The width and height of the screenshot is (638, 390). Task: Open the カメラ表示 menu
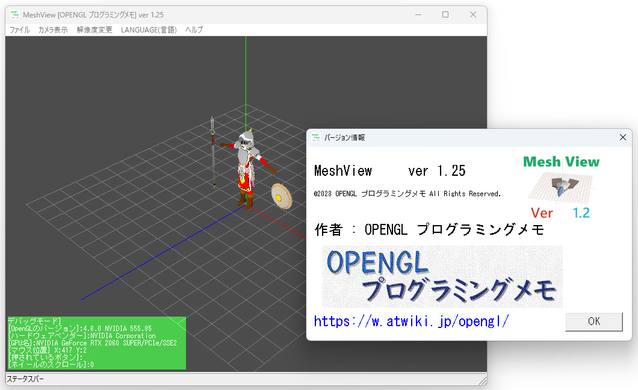point(53,29)
